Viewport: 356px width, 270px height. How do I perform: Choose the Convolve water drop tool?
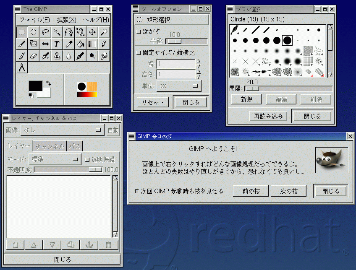click(x=69, y=55)
